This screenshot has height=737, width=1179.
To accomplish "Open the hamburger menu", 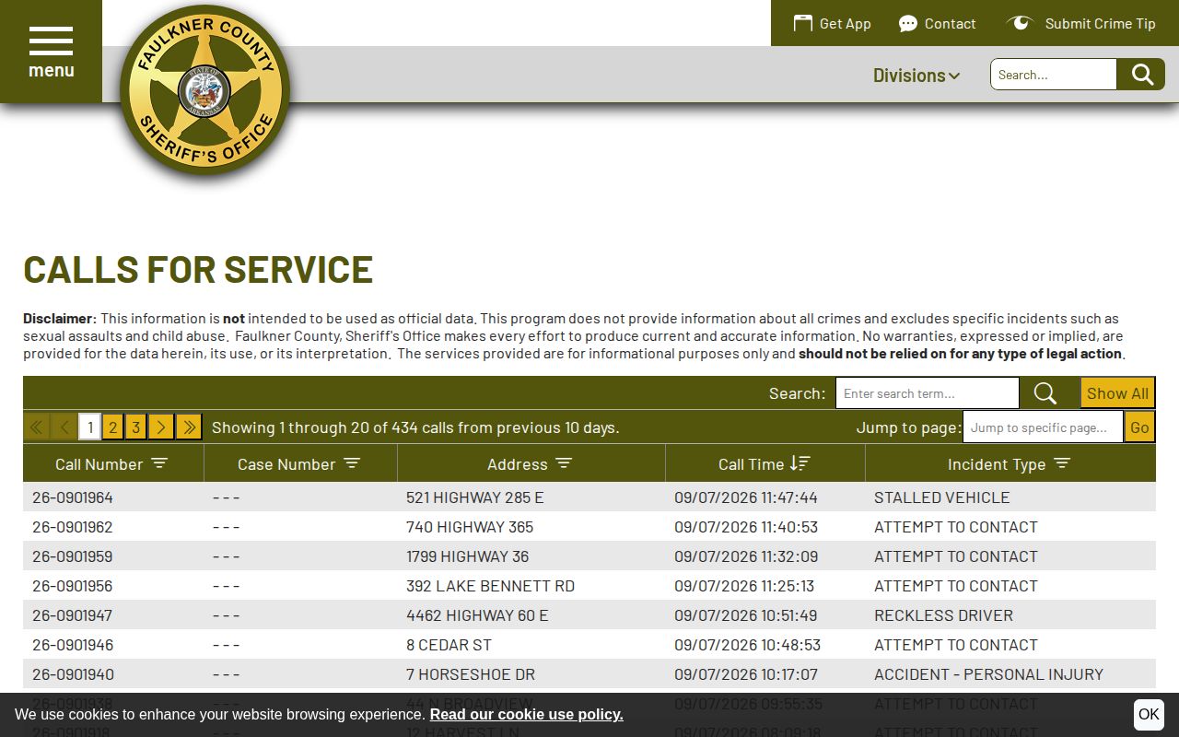I will click(51, 52).
